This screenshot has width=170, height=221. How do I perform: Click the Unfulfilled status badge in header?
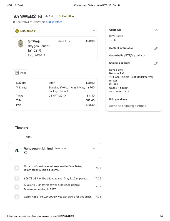[67, 16]
